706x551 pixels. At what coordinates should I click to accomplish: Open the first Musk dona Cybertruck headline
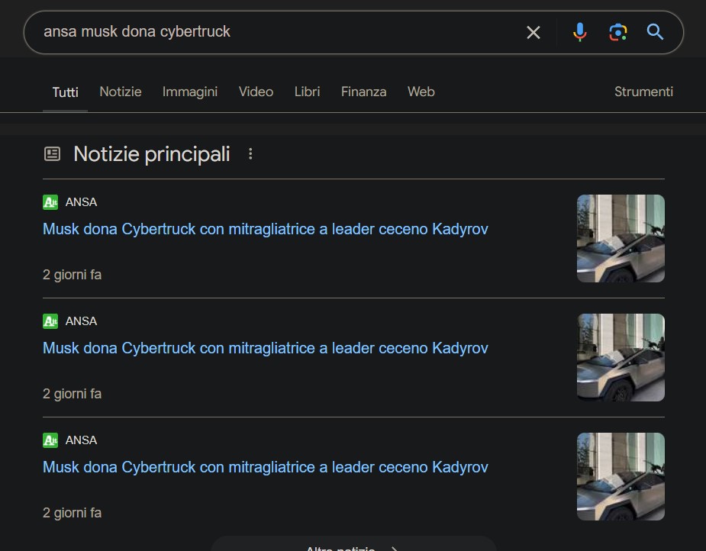click(x=265, y=229)
